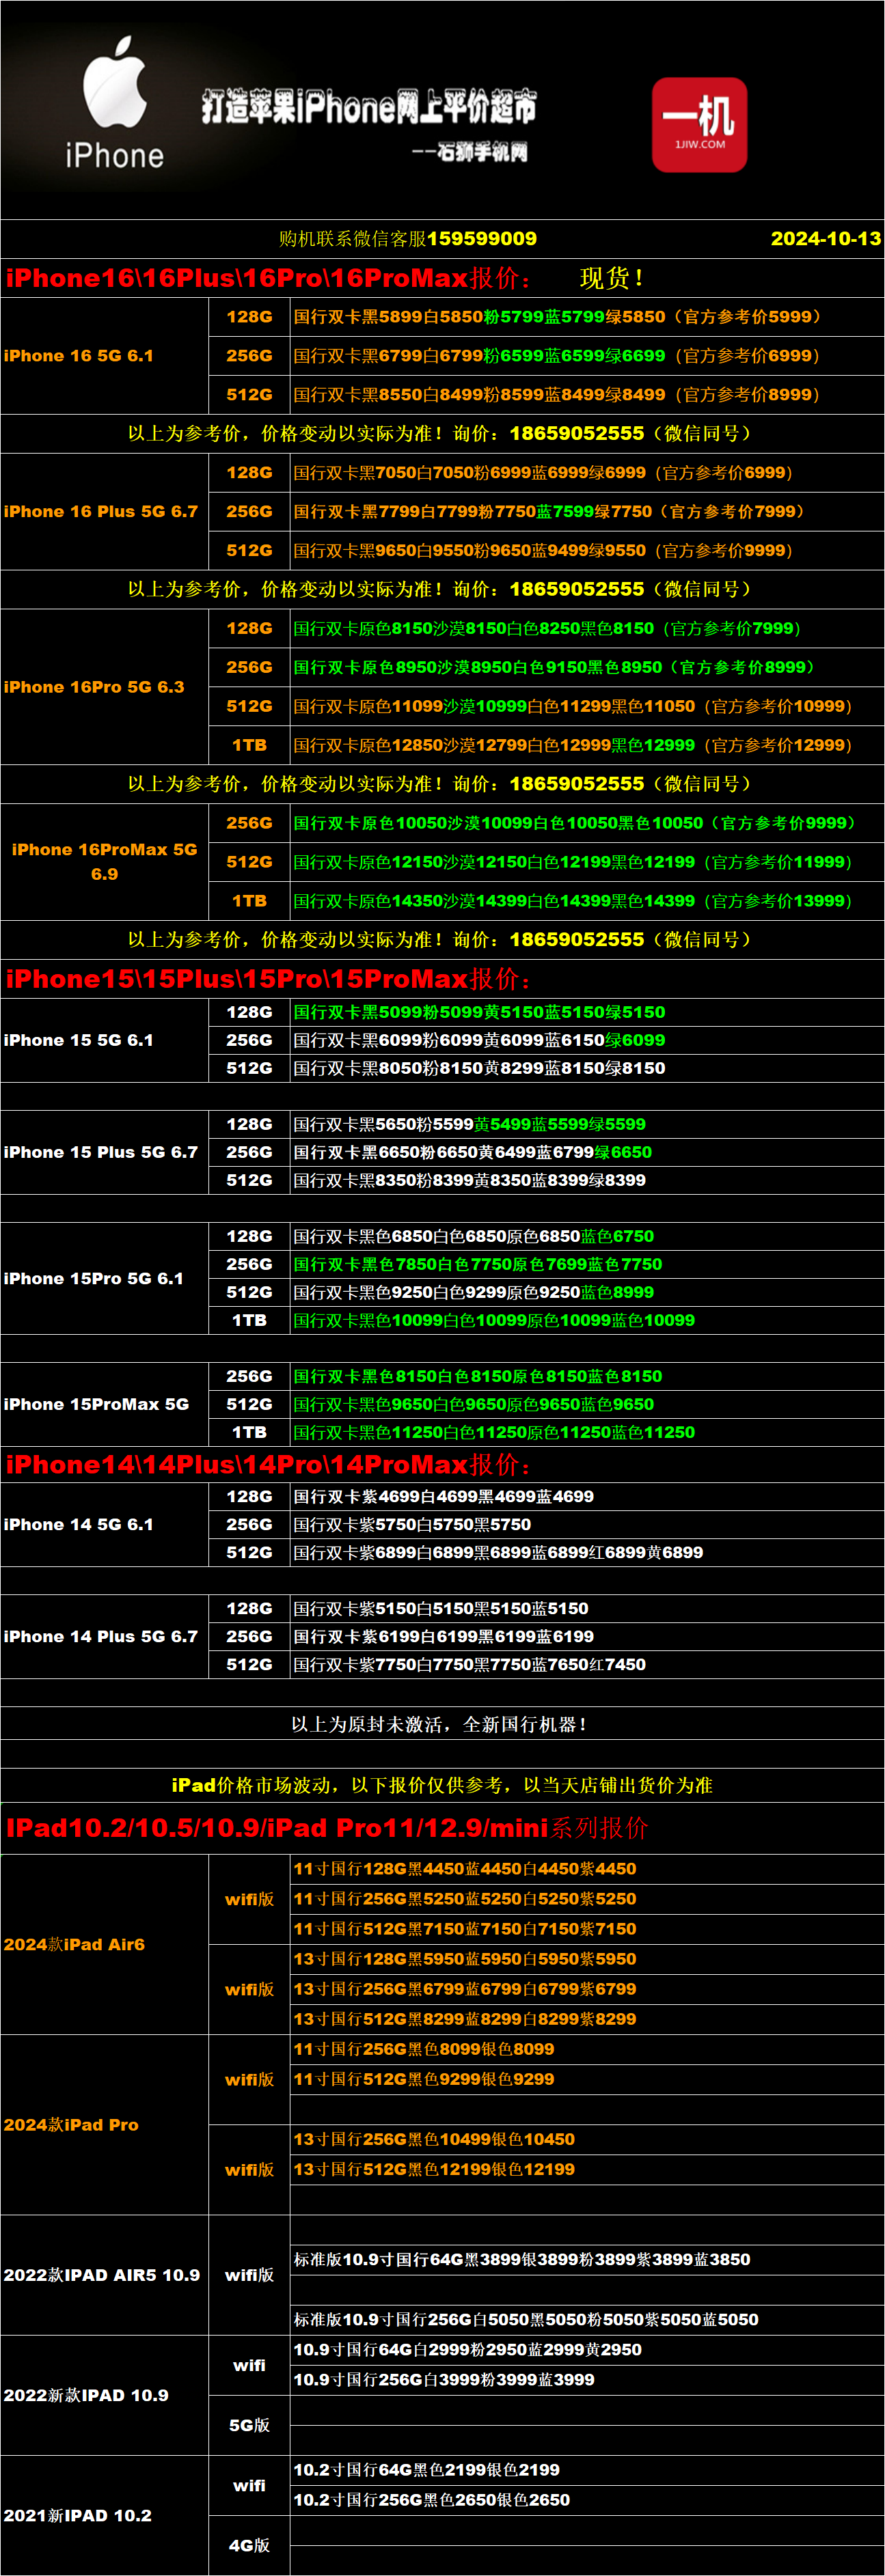Image resolution: width=885 pixels, height=2576 pixels.
Task: Click iPad Pro 13寸国行512G row 黑色12199
Action: 587,2169
